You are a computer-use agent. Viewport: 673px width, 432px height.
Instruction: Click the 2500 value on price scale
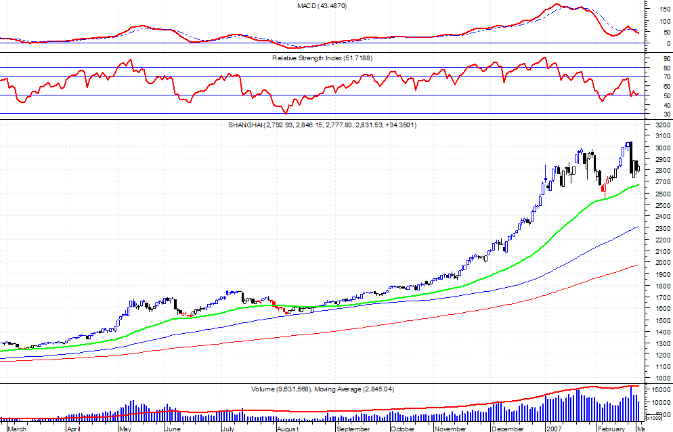(664, 206)
